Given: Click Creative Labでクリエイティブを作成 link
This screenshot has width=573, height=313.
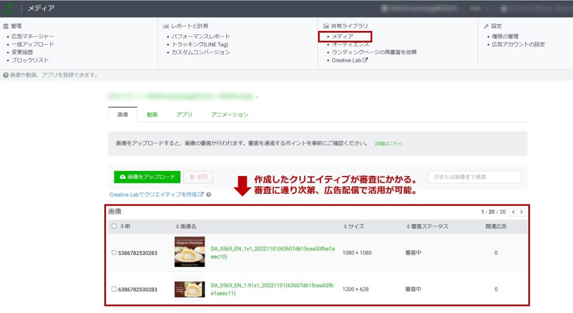Looking at the screenshot, I should point(156,194).
